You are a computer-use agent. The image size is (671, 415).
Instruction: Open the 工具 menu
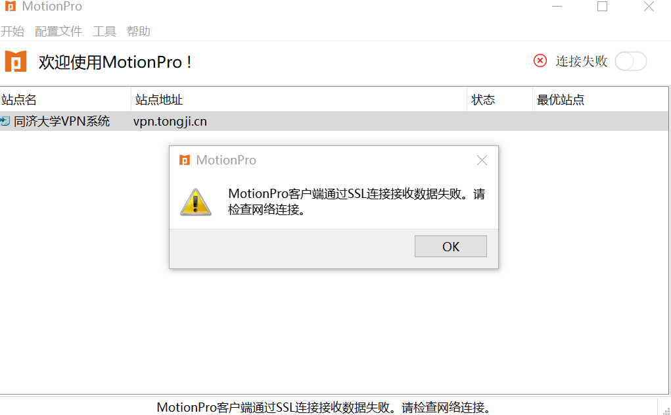click(x=104, y=32)
